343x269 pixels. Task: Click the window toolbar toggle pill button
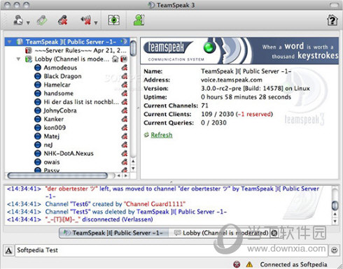(334, 5)
